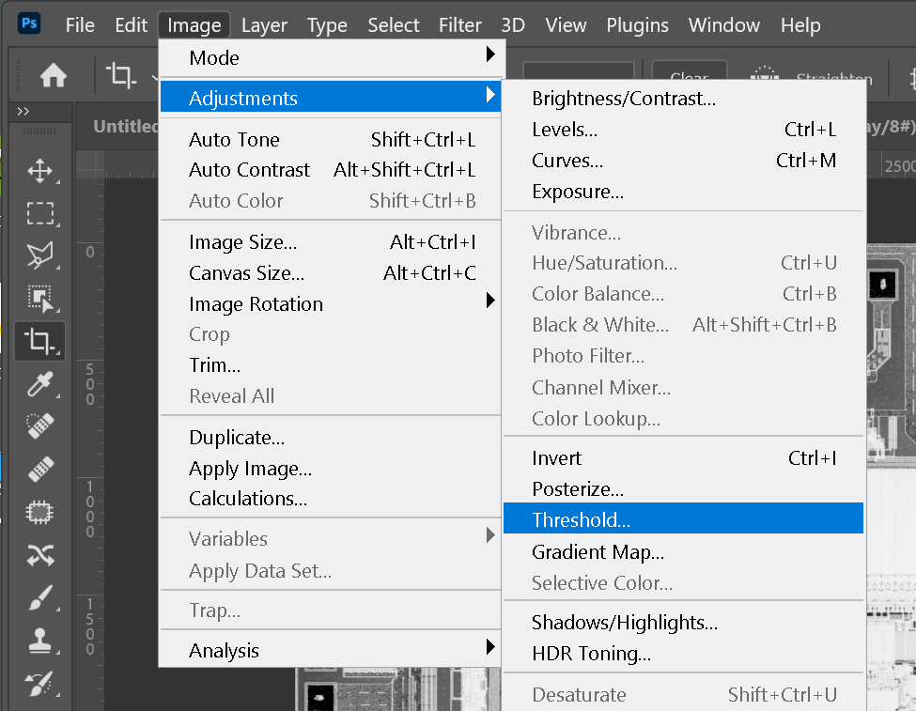Choose Duplicate... command
The height and width of the screenshot is (711, 916).
[331, 437]
